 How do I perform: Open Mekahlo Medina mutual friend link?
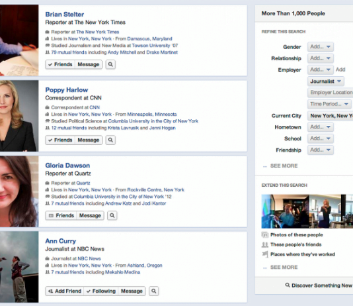coord(122,272)
